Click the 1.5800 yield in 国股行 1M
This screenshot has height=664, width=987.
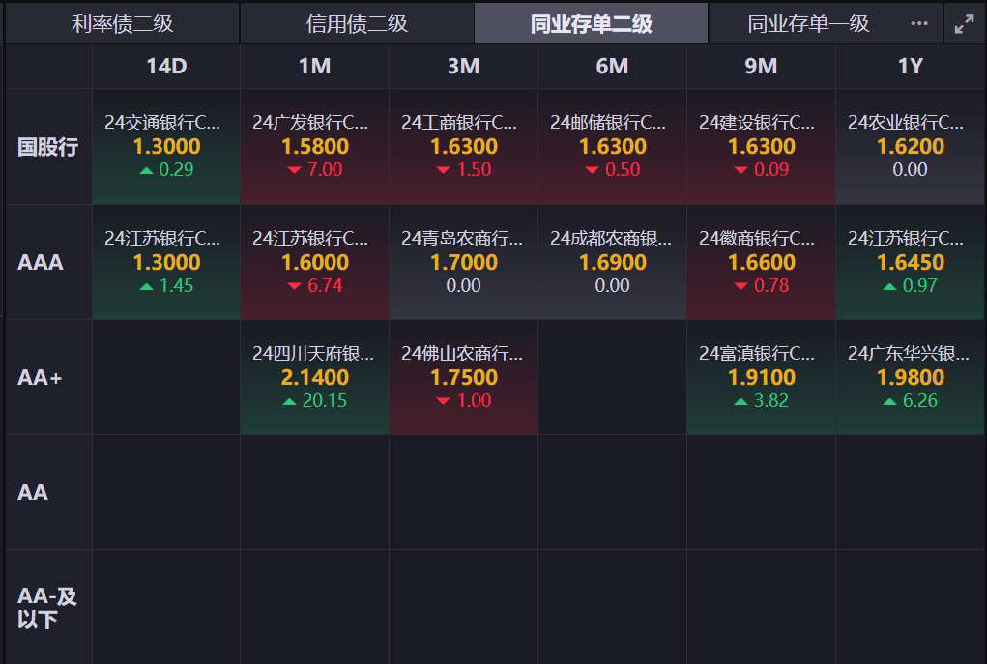point(315,147)
